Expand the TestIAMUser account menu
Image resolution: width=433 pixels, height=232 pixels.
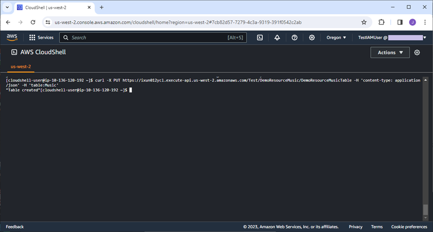[x=392, y=37]
